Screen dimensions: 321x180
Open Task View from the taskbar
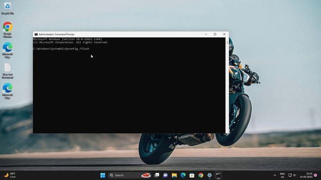pyautogui.click(x=157, y=175)
